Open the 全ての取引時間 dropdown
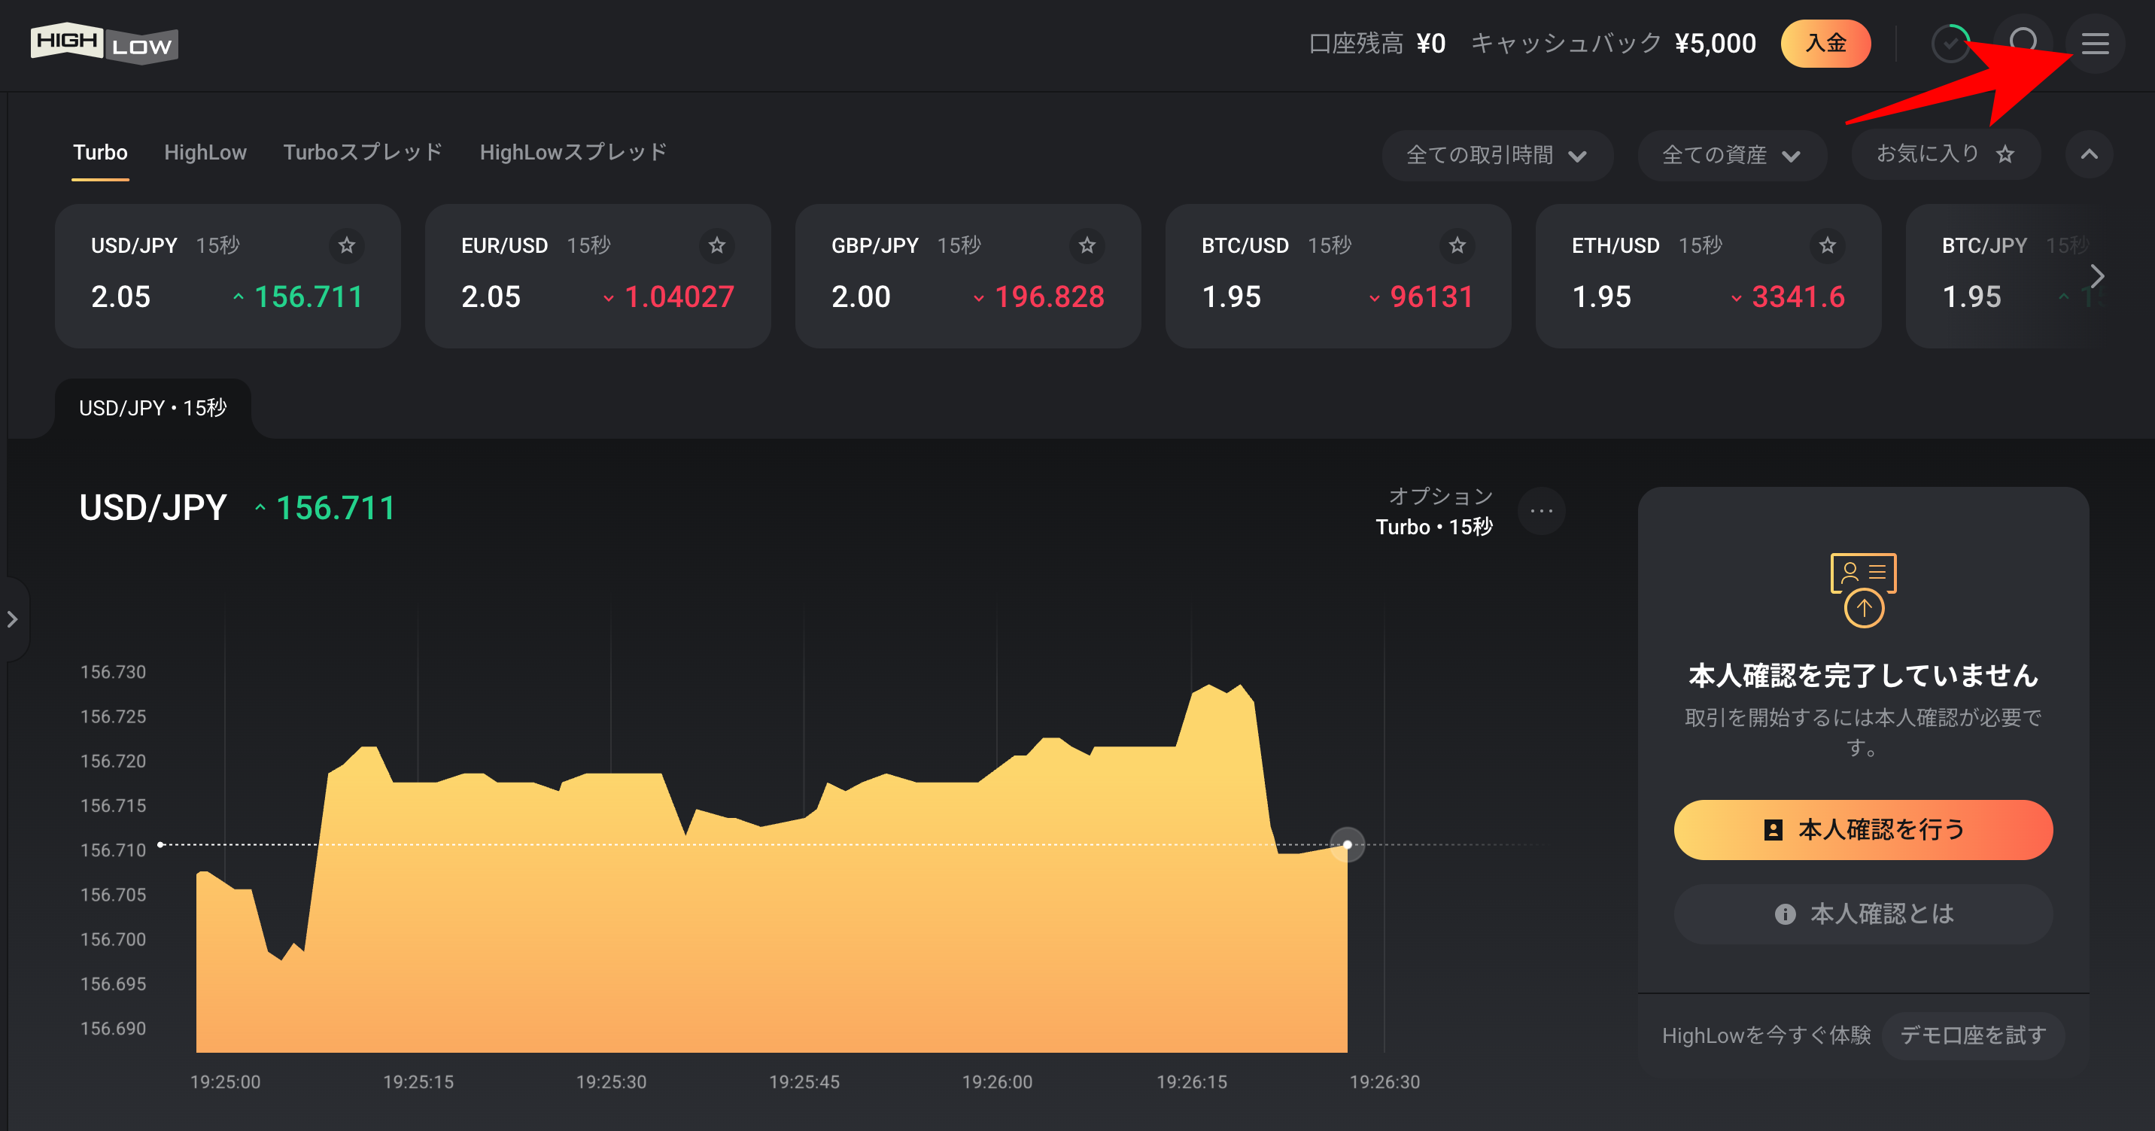The height and width of the screenshot is (1131, 2155). (x=1497, y=155)
